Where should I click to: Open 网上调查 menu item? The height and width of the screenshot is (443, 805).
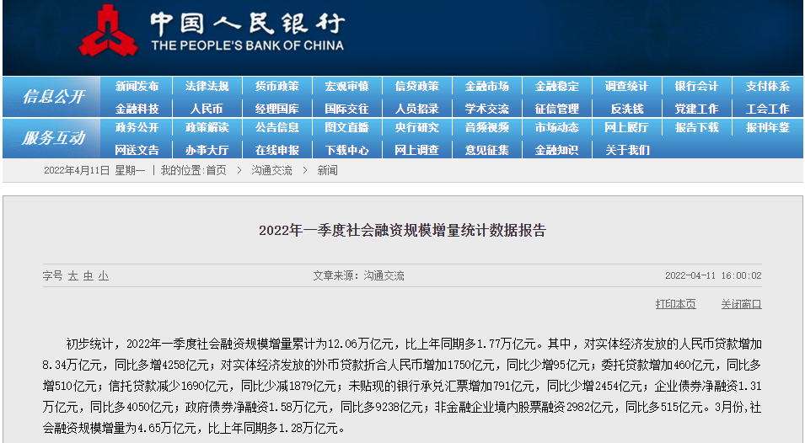tap(417, 150)
